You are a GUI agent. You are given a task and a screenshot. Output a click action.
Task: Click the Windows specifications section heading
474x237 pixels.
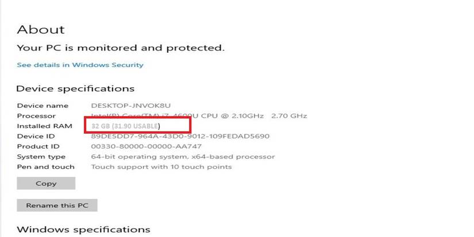[x=83, y=230]
